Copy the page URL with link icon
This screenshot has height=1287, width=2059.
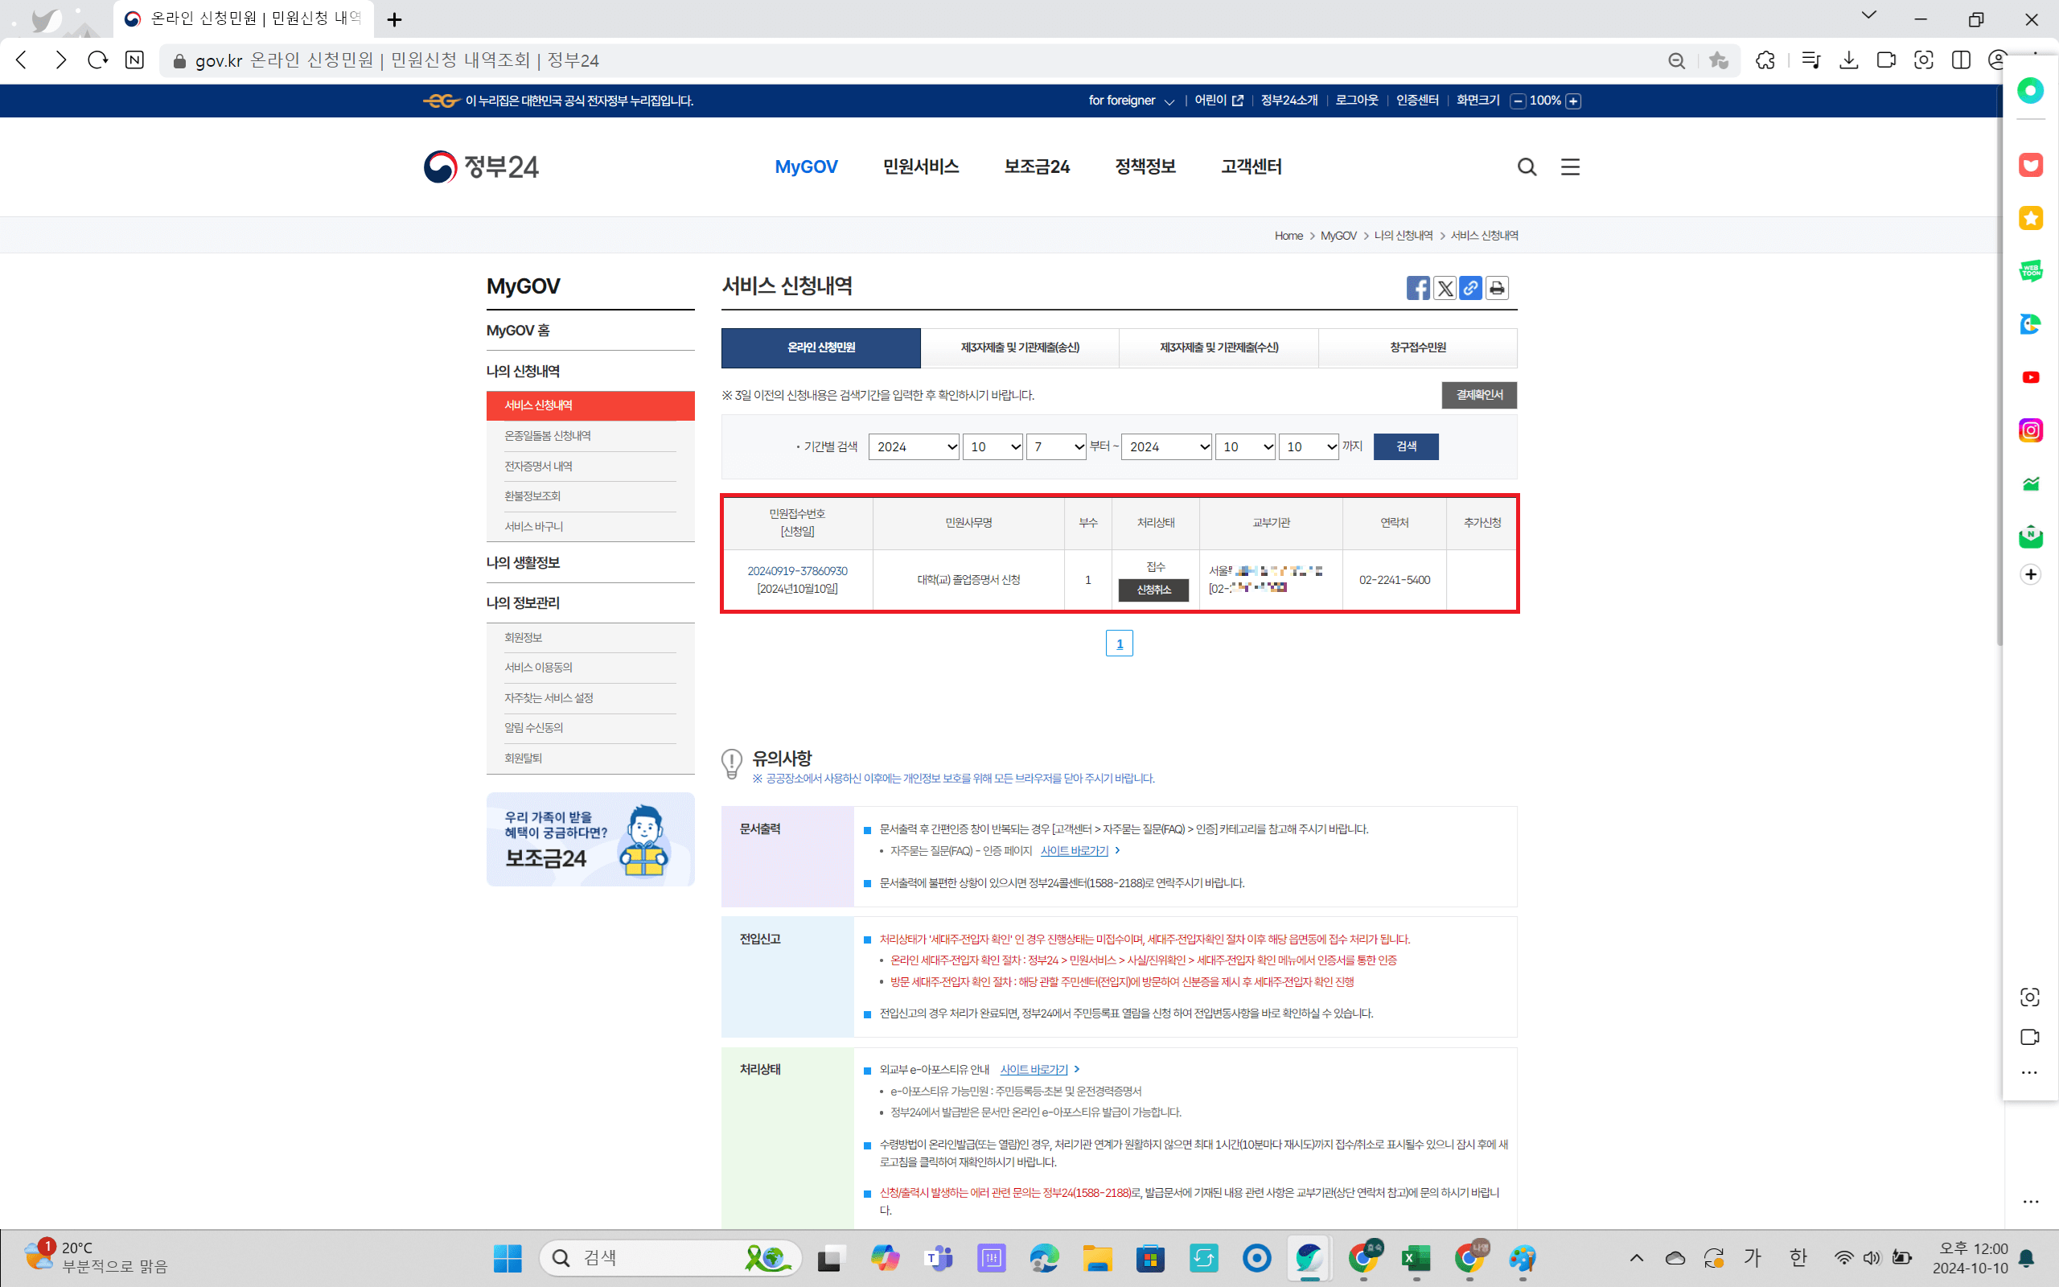tap(1470, 289)
